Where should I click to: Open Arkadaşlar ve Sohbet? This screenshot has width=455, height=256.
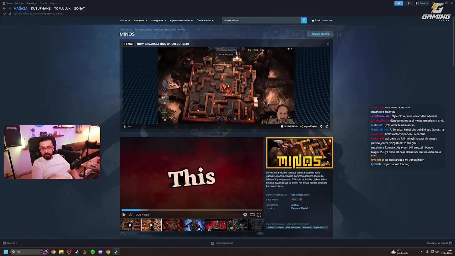pos(439,243)
